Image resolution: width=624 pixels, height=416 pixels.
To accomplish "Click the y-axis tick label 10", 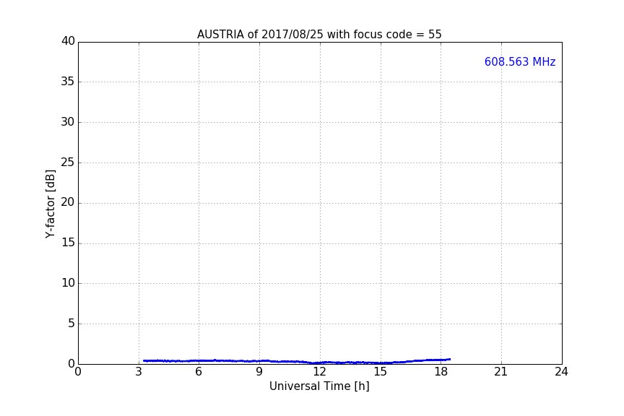I will pyautogui.click(x=68, y=283).
